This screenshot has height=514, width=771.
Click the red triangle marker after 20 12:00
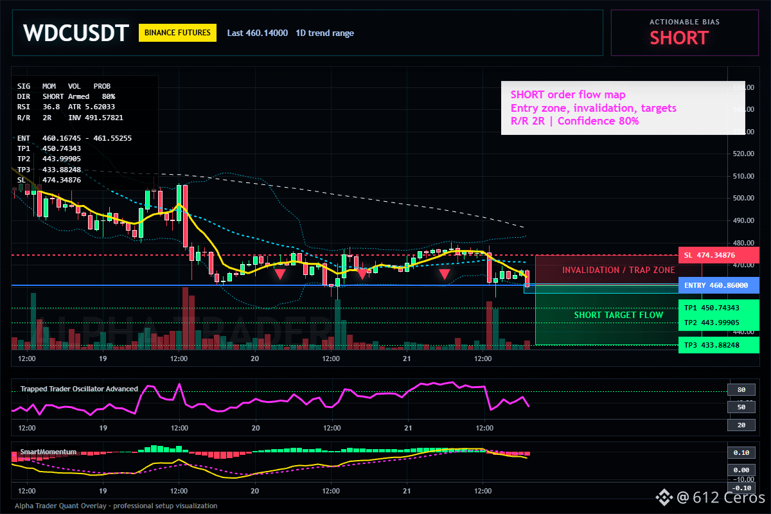tap(362, 274)
